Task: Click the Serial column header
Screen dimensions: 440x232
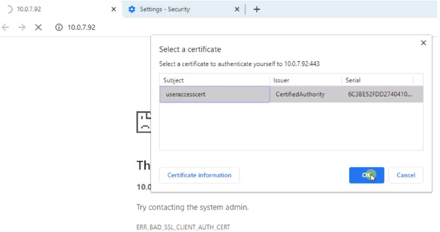Action: click(x=353, y=80)
